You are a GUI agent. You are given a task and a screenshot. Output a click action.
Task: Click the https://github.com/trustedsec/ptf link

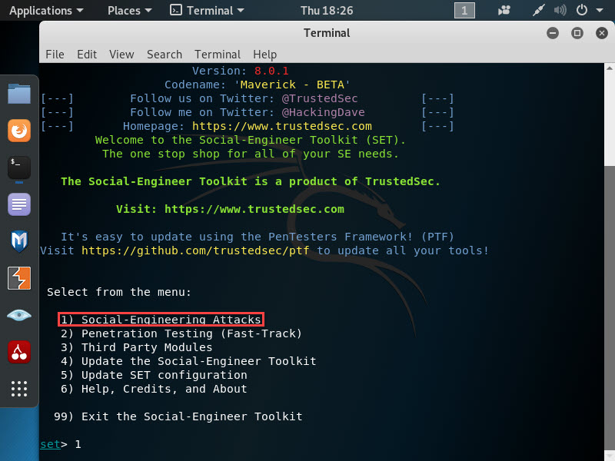click(195, 250)
